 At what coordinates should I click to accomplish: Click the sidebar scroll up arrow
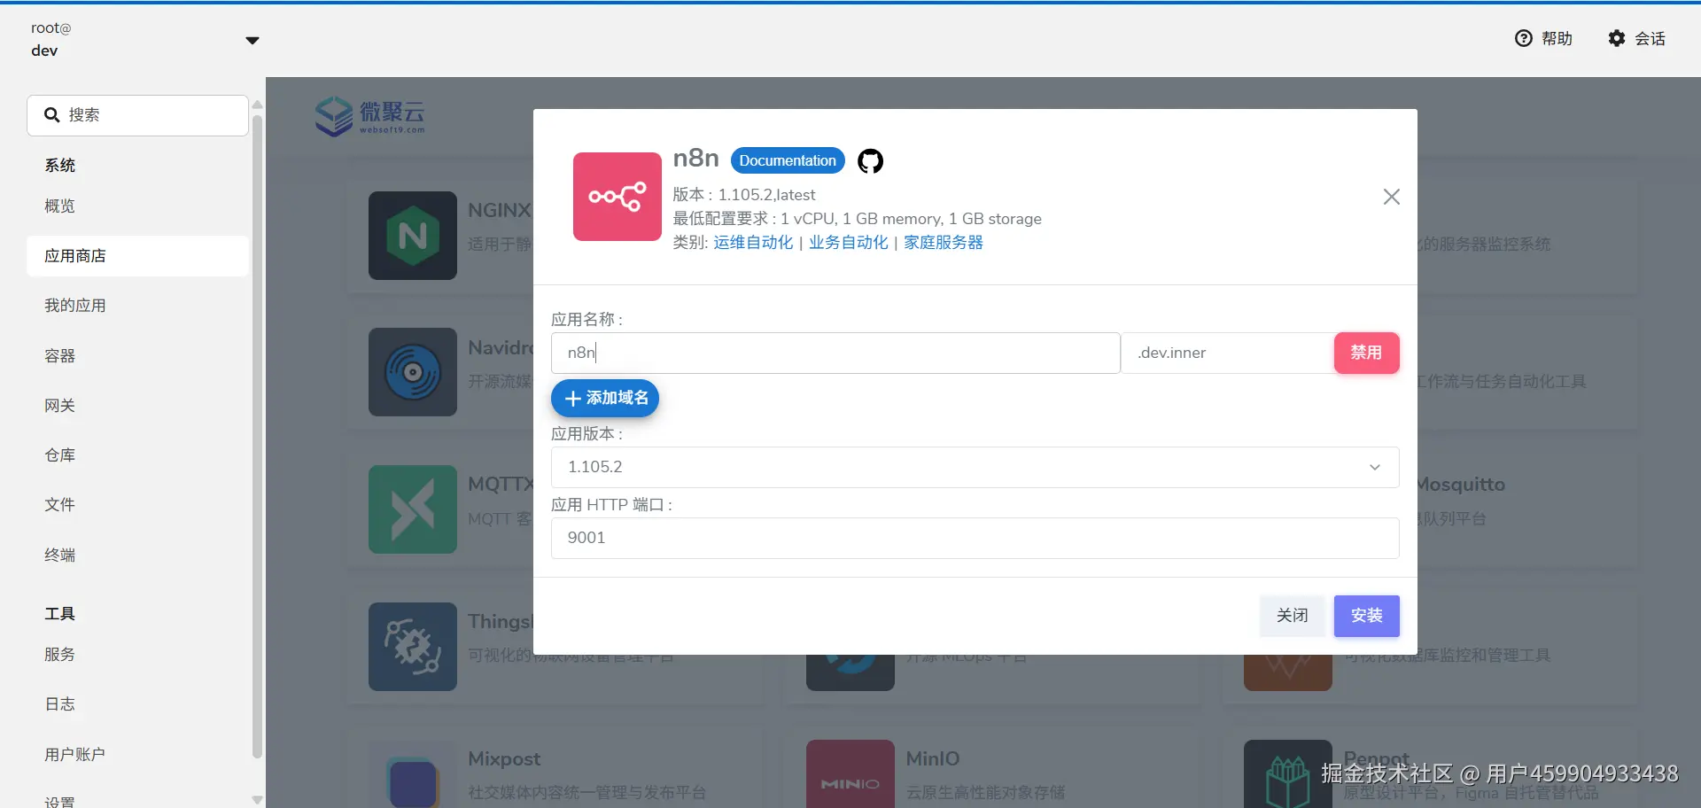257,105
